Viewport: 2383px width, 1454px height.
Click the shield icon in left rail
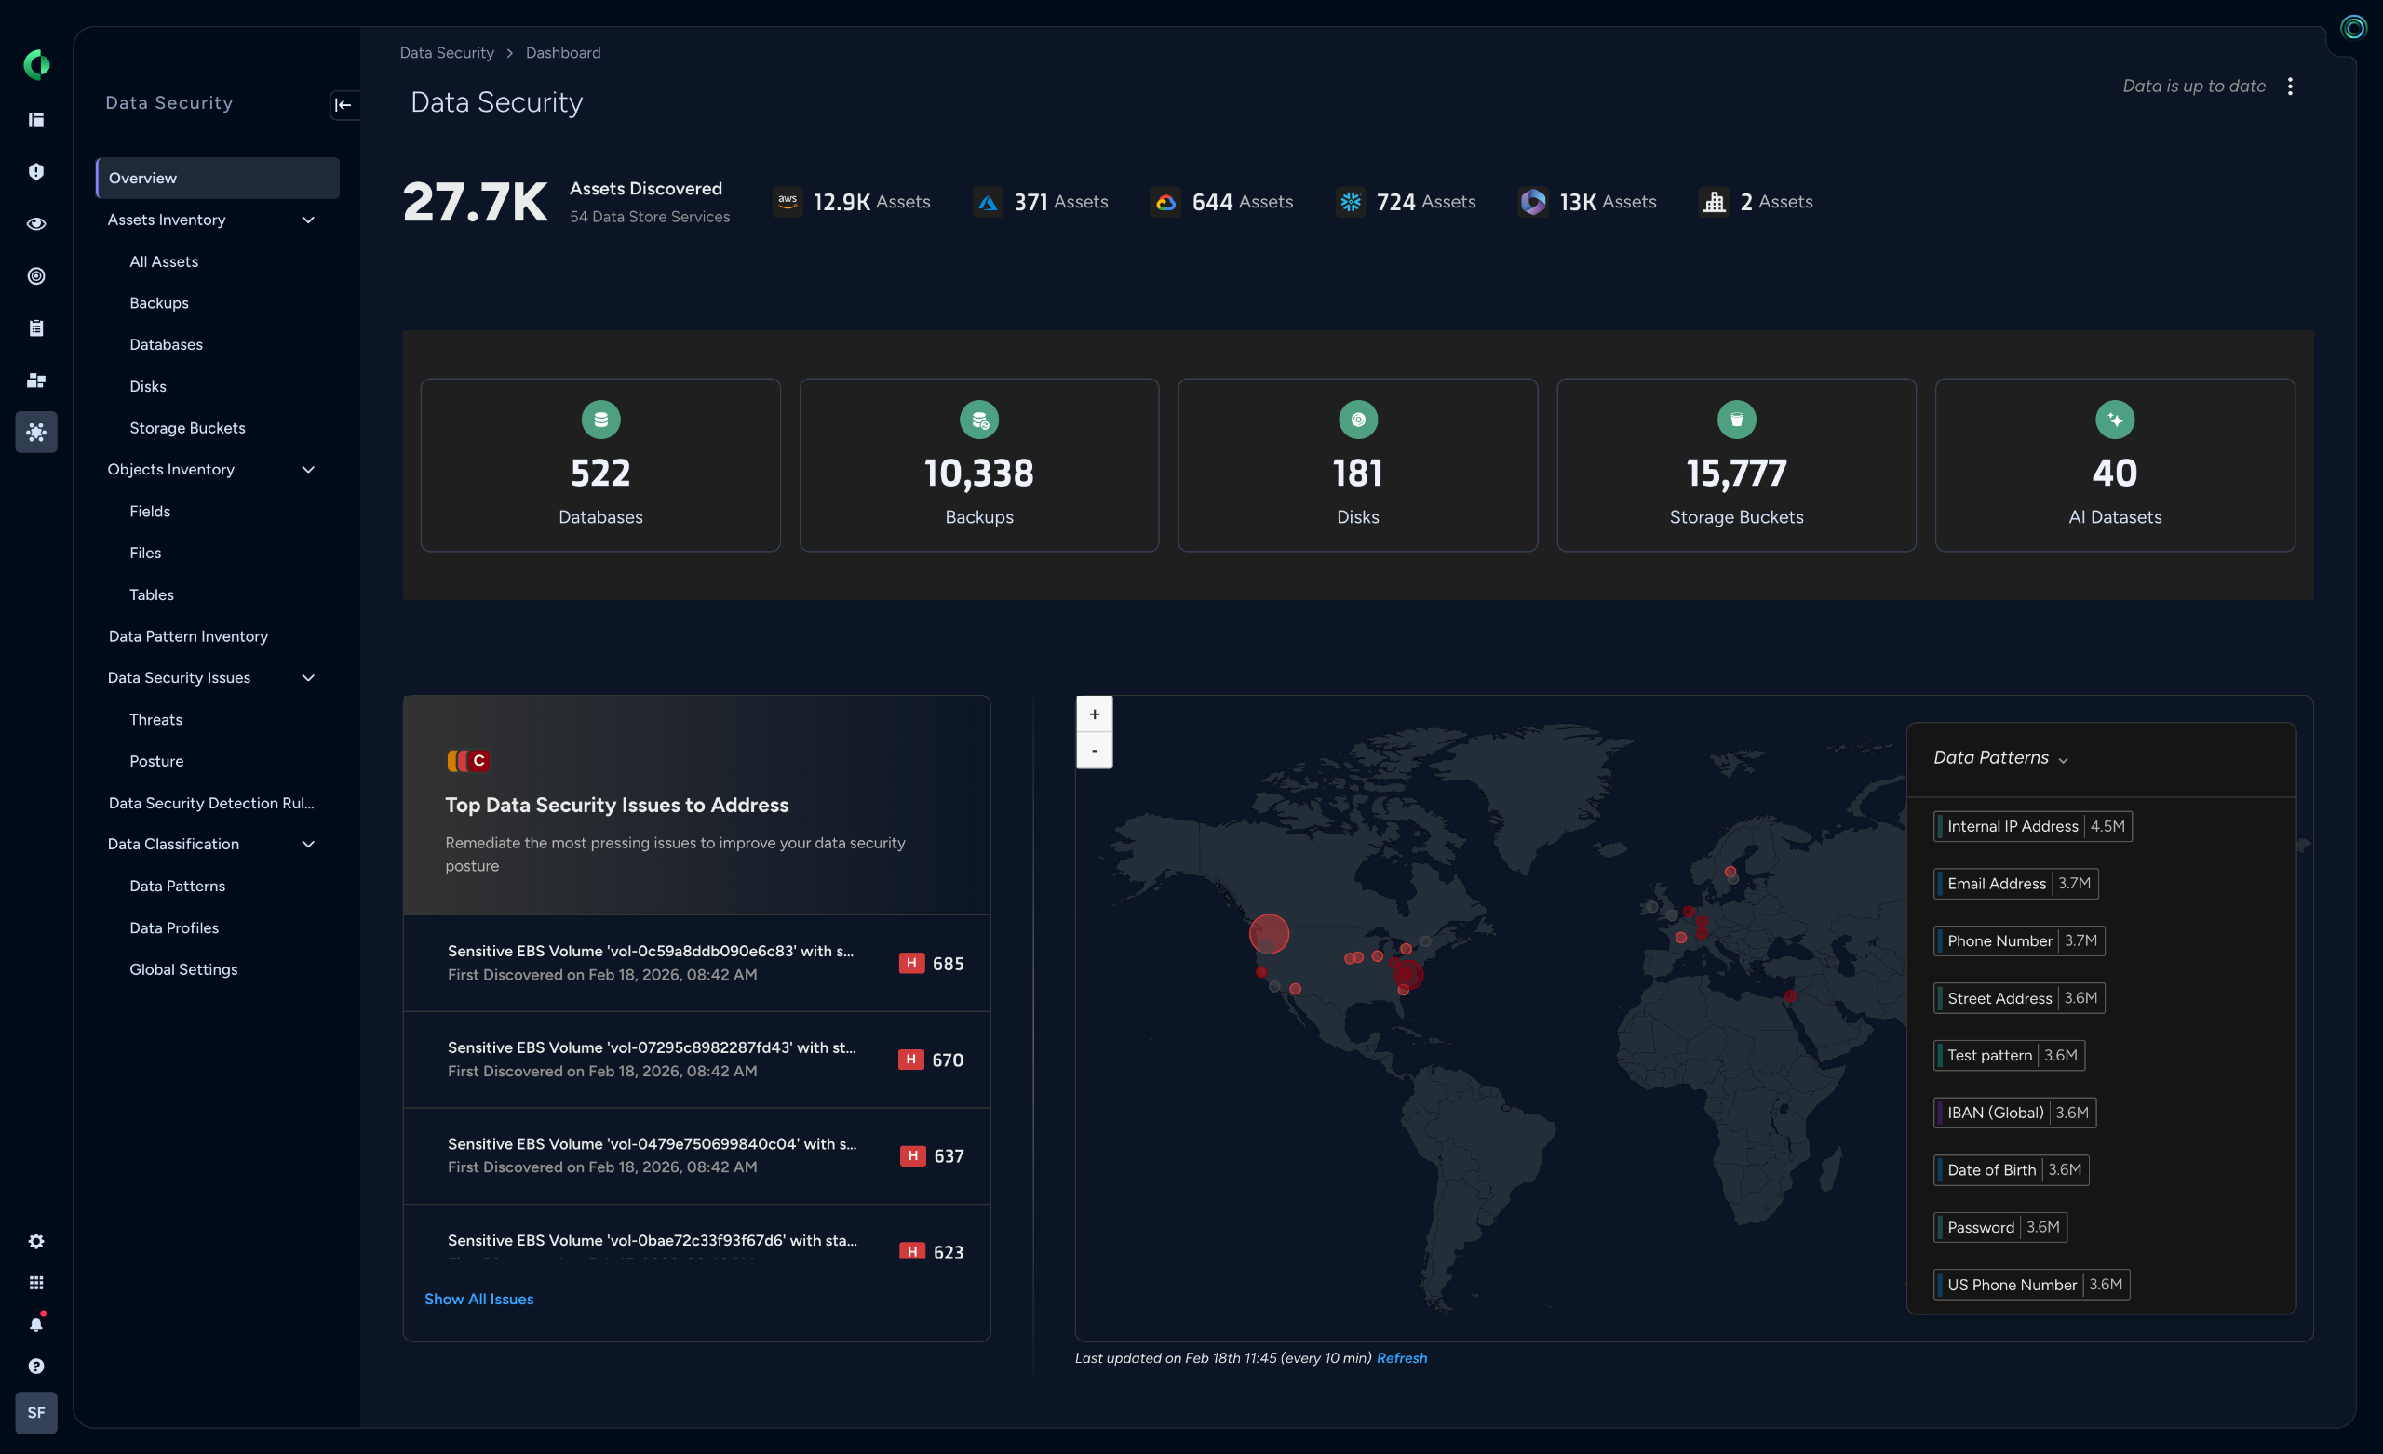click(x=35, y=171)
